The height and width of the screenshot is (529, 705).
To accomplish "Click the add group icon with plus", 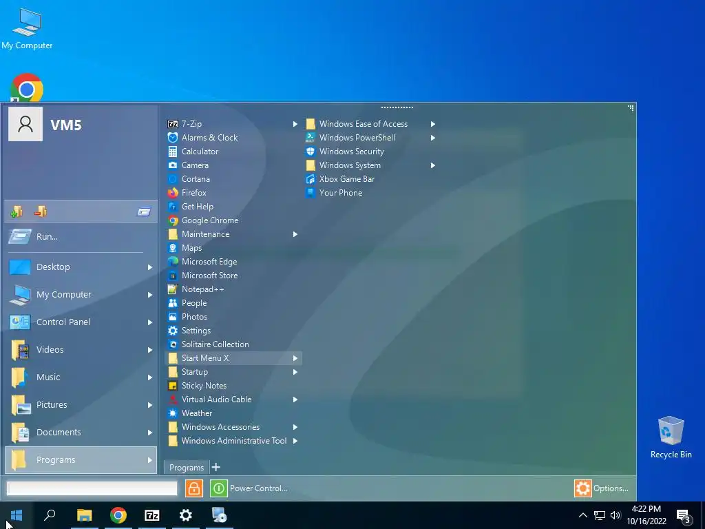I will tap(17, 211).
